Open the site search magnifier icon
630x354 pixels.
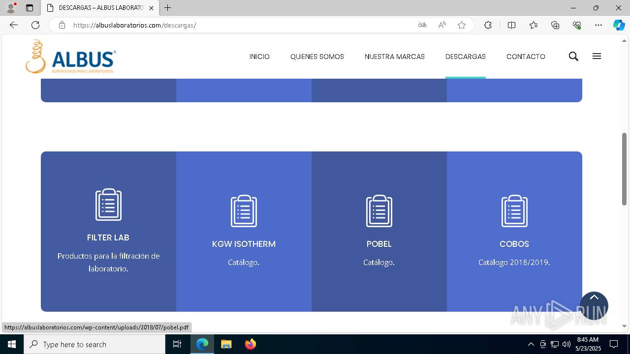[x=573, y=57]
